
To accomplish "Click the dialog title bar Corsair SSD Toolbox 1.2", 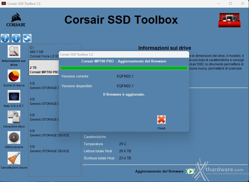I will point(124,55).
